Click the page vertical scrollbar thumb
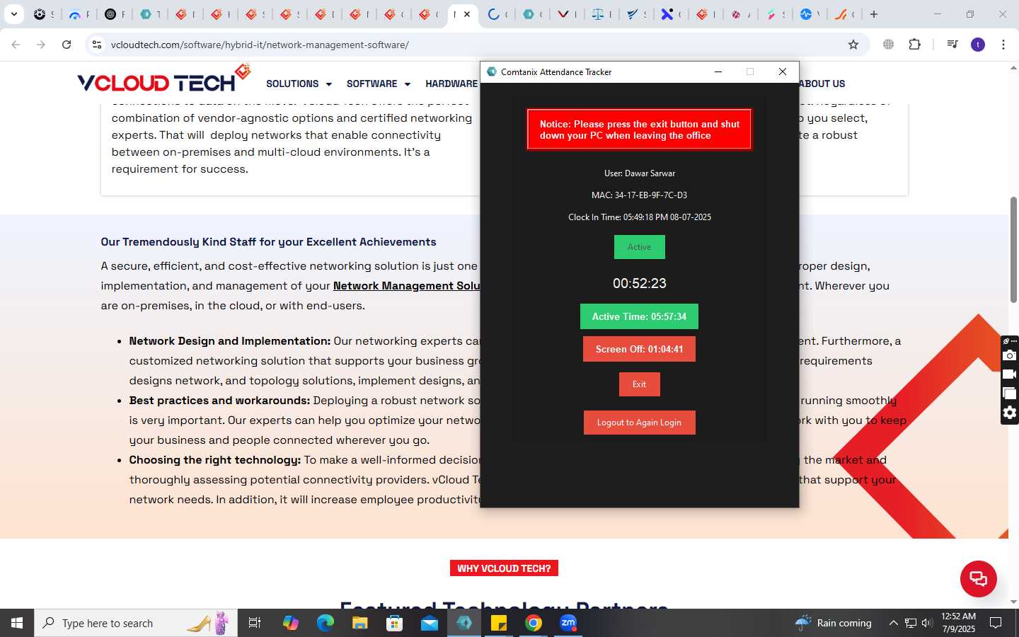This screenshot has height=637, width=1019. tap(1013, 250)
